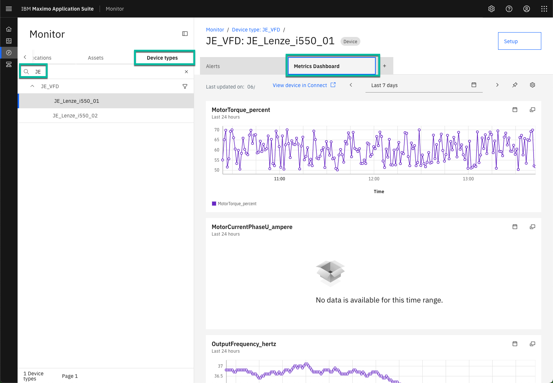
Task: Select device JE_Lenze_i550_01
Action: (106, 101)
